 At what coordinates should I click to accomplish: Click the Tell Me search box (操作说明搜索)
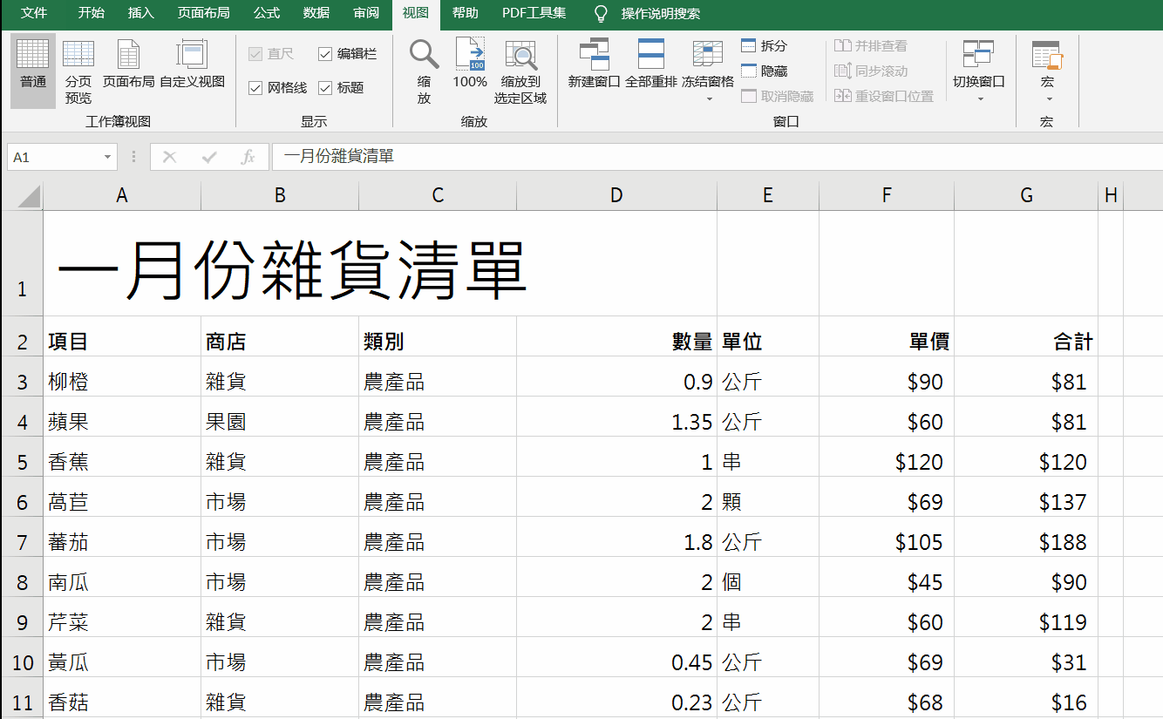coord(660,13)
